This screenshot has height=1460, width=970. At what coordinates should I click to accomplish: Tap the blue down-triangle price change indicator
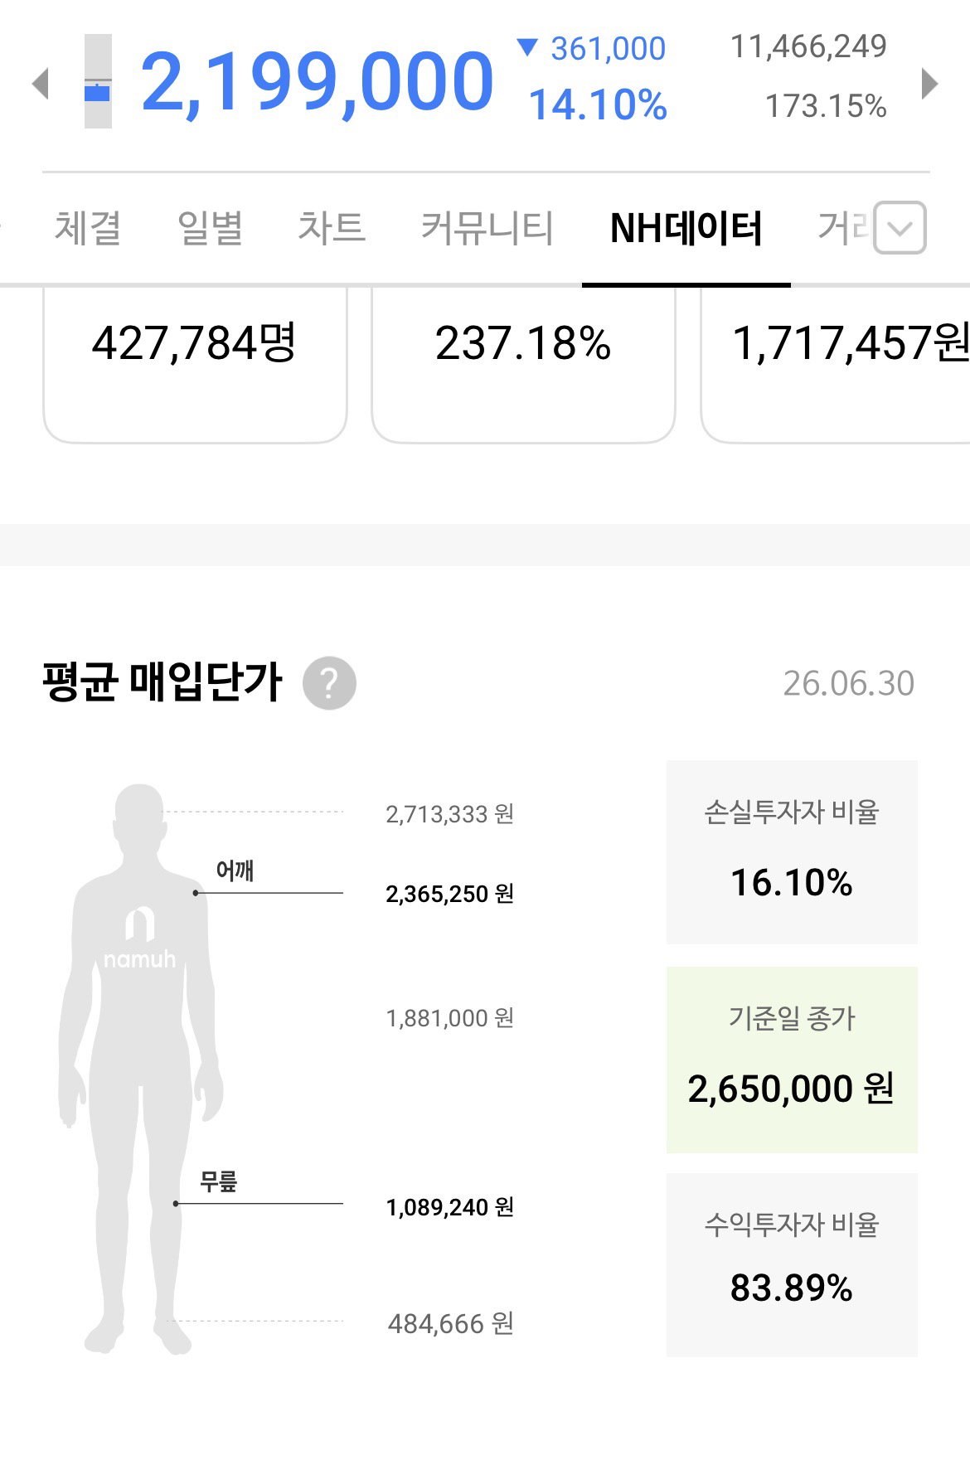click(527, 47)
